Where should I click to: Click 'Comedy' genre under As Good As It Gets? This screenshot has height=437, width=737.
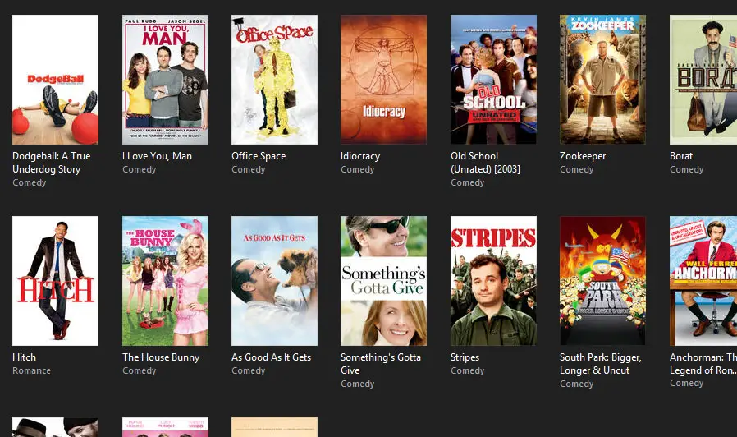tap(248, 370)
